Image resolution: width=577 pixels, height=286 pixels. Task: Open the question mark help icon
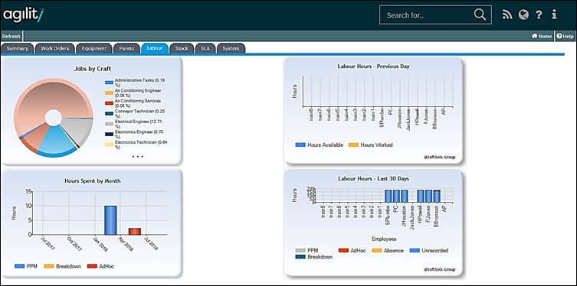pyautogui.click(x=539, y=15)
